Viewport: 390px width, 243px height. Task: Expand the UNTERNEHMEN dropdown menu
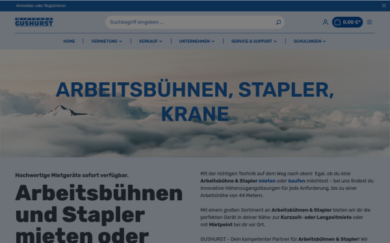197,41
